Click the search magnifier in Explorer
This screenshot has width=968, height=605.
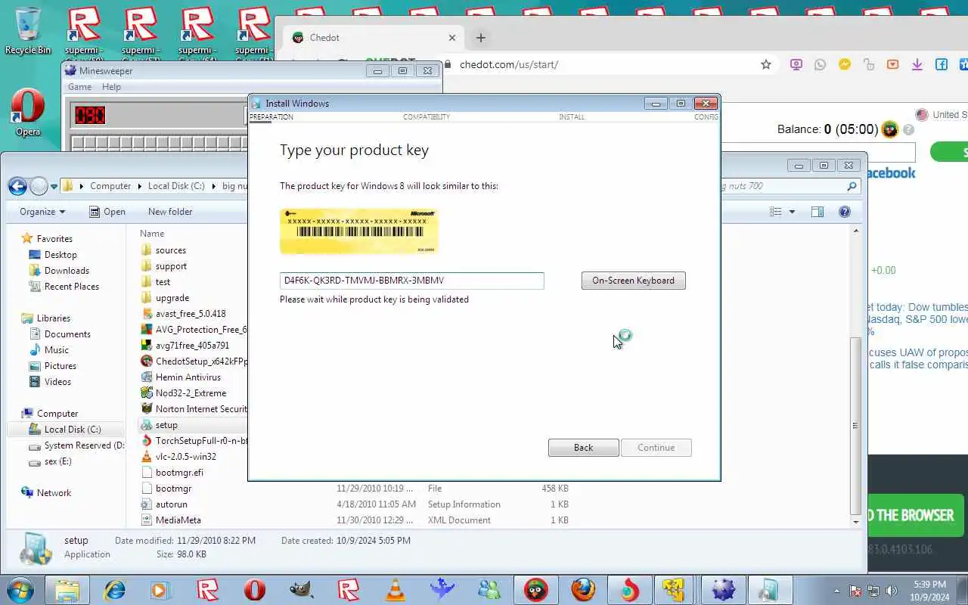[852, 186]
